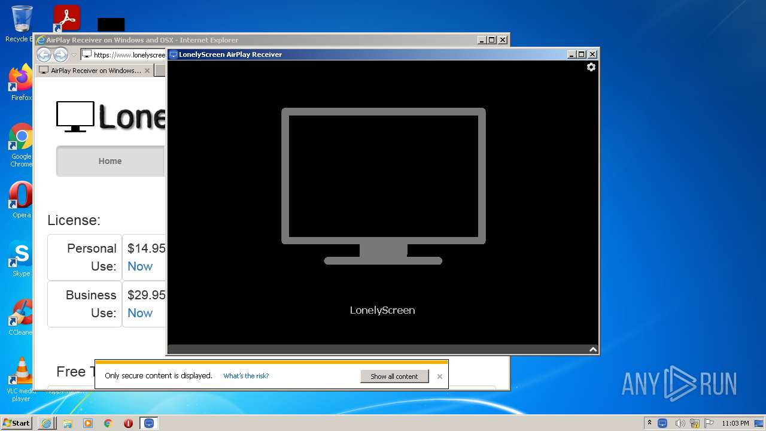
Task: Open Windows Explorer from taskbar
Action: click(68, 423)
